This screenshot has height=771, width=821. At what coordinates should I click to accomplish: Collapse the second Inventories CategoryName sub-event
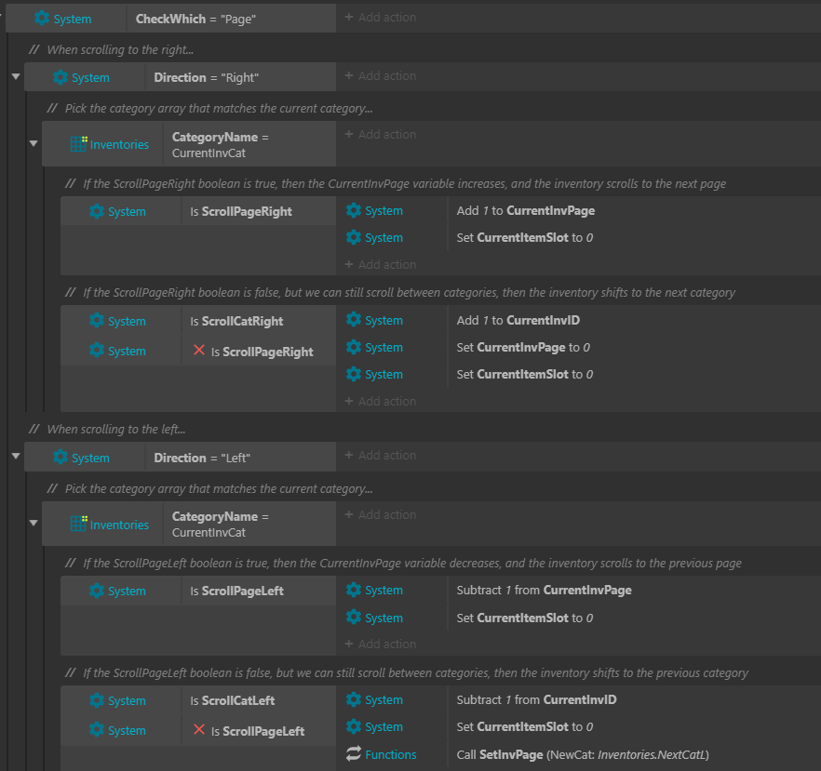[x=34, y=523]
